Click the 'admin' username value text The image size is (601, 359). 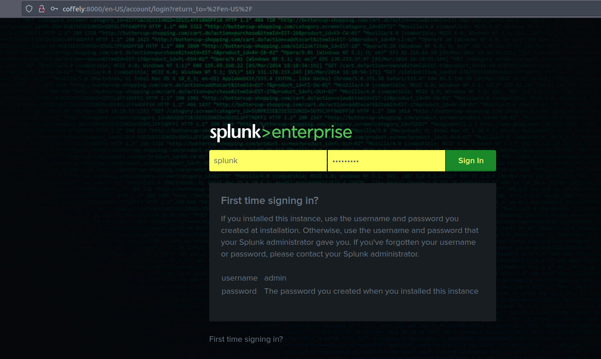click(x=275, y=278)
